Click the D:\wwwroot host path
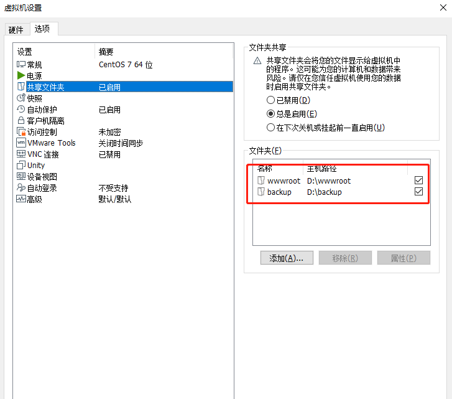Viewport: 452px width, 399px height. (329, 181)
